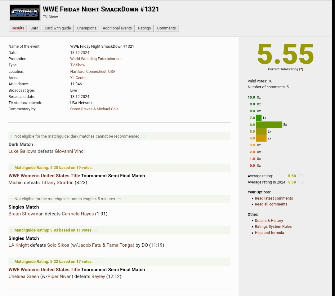Image resolution: width=335 pixels, height=296 pixels.
Task: Open the Comments tab
Action: click(x=167, y=28)
